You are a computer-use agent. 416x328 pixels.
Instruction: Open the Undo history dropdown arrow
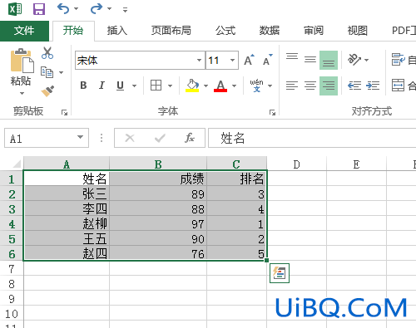pos(76,9)
